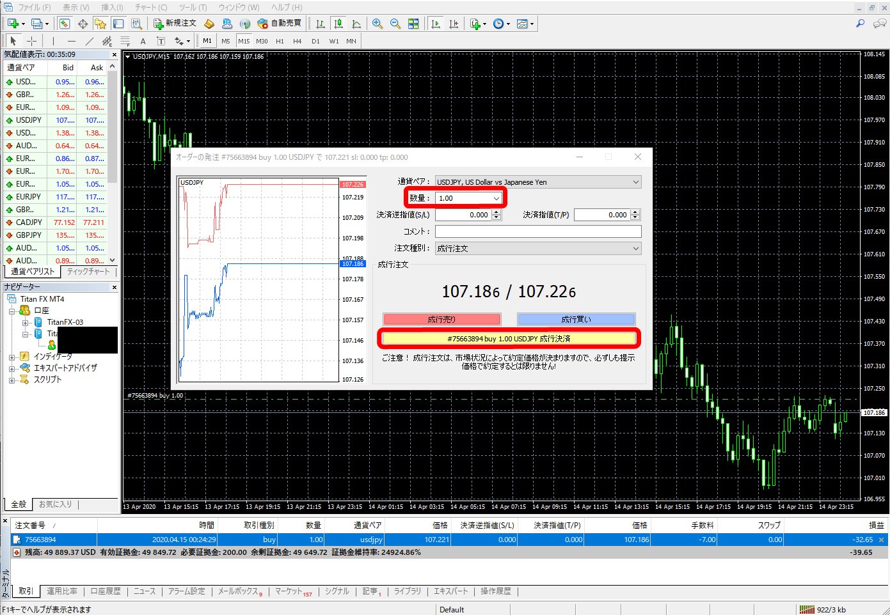Open the chart templates icon
Screen dimensions: 890x615
(523, 24)
